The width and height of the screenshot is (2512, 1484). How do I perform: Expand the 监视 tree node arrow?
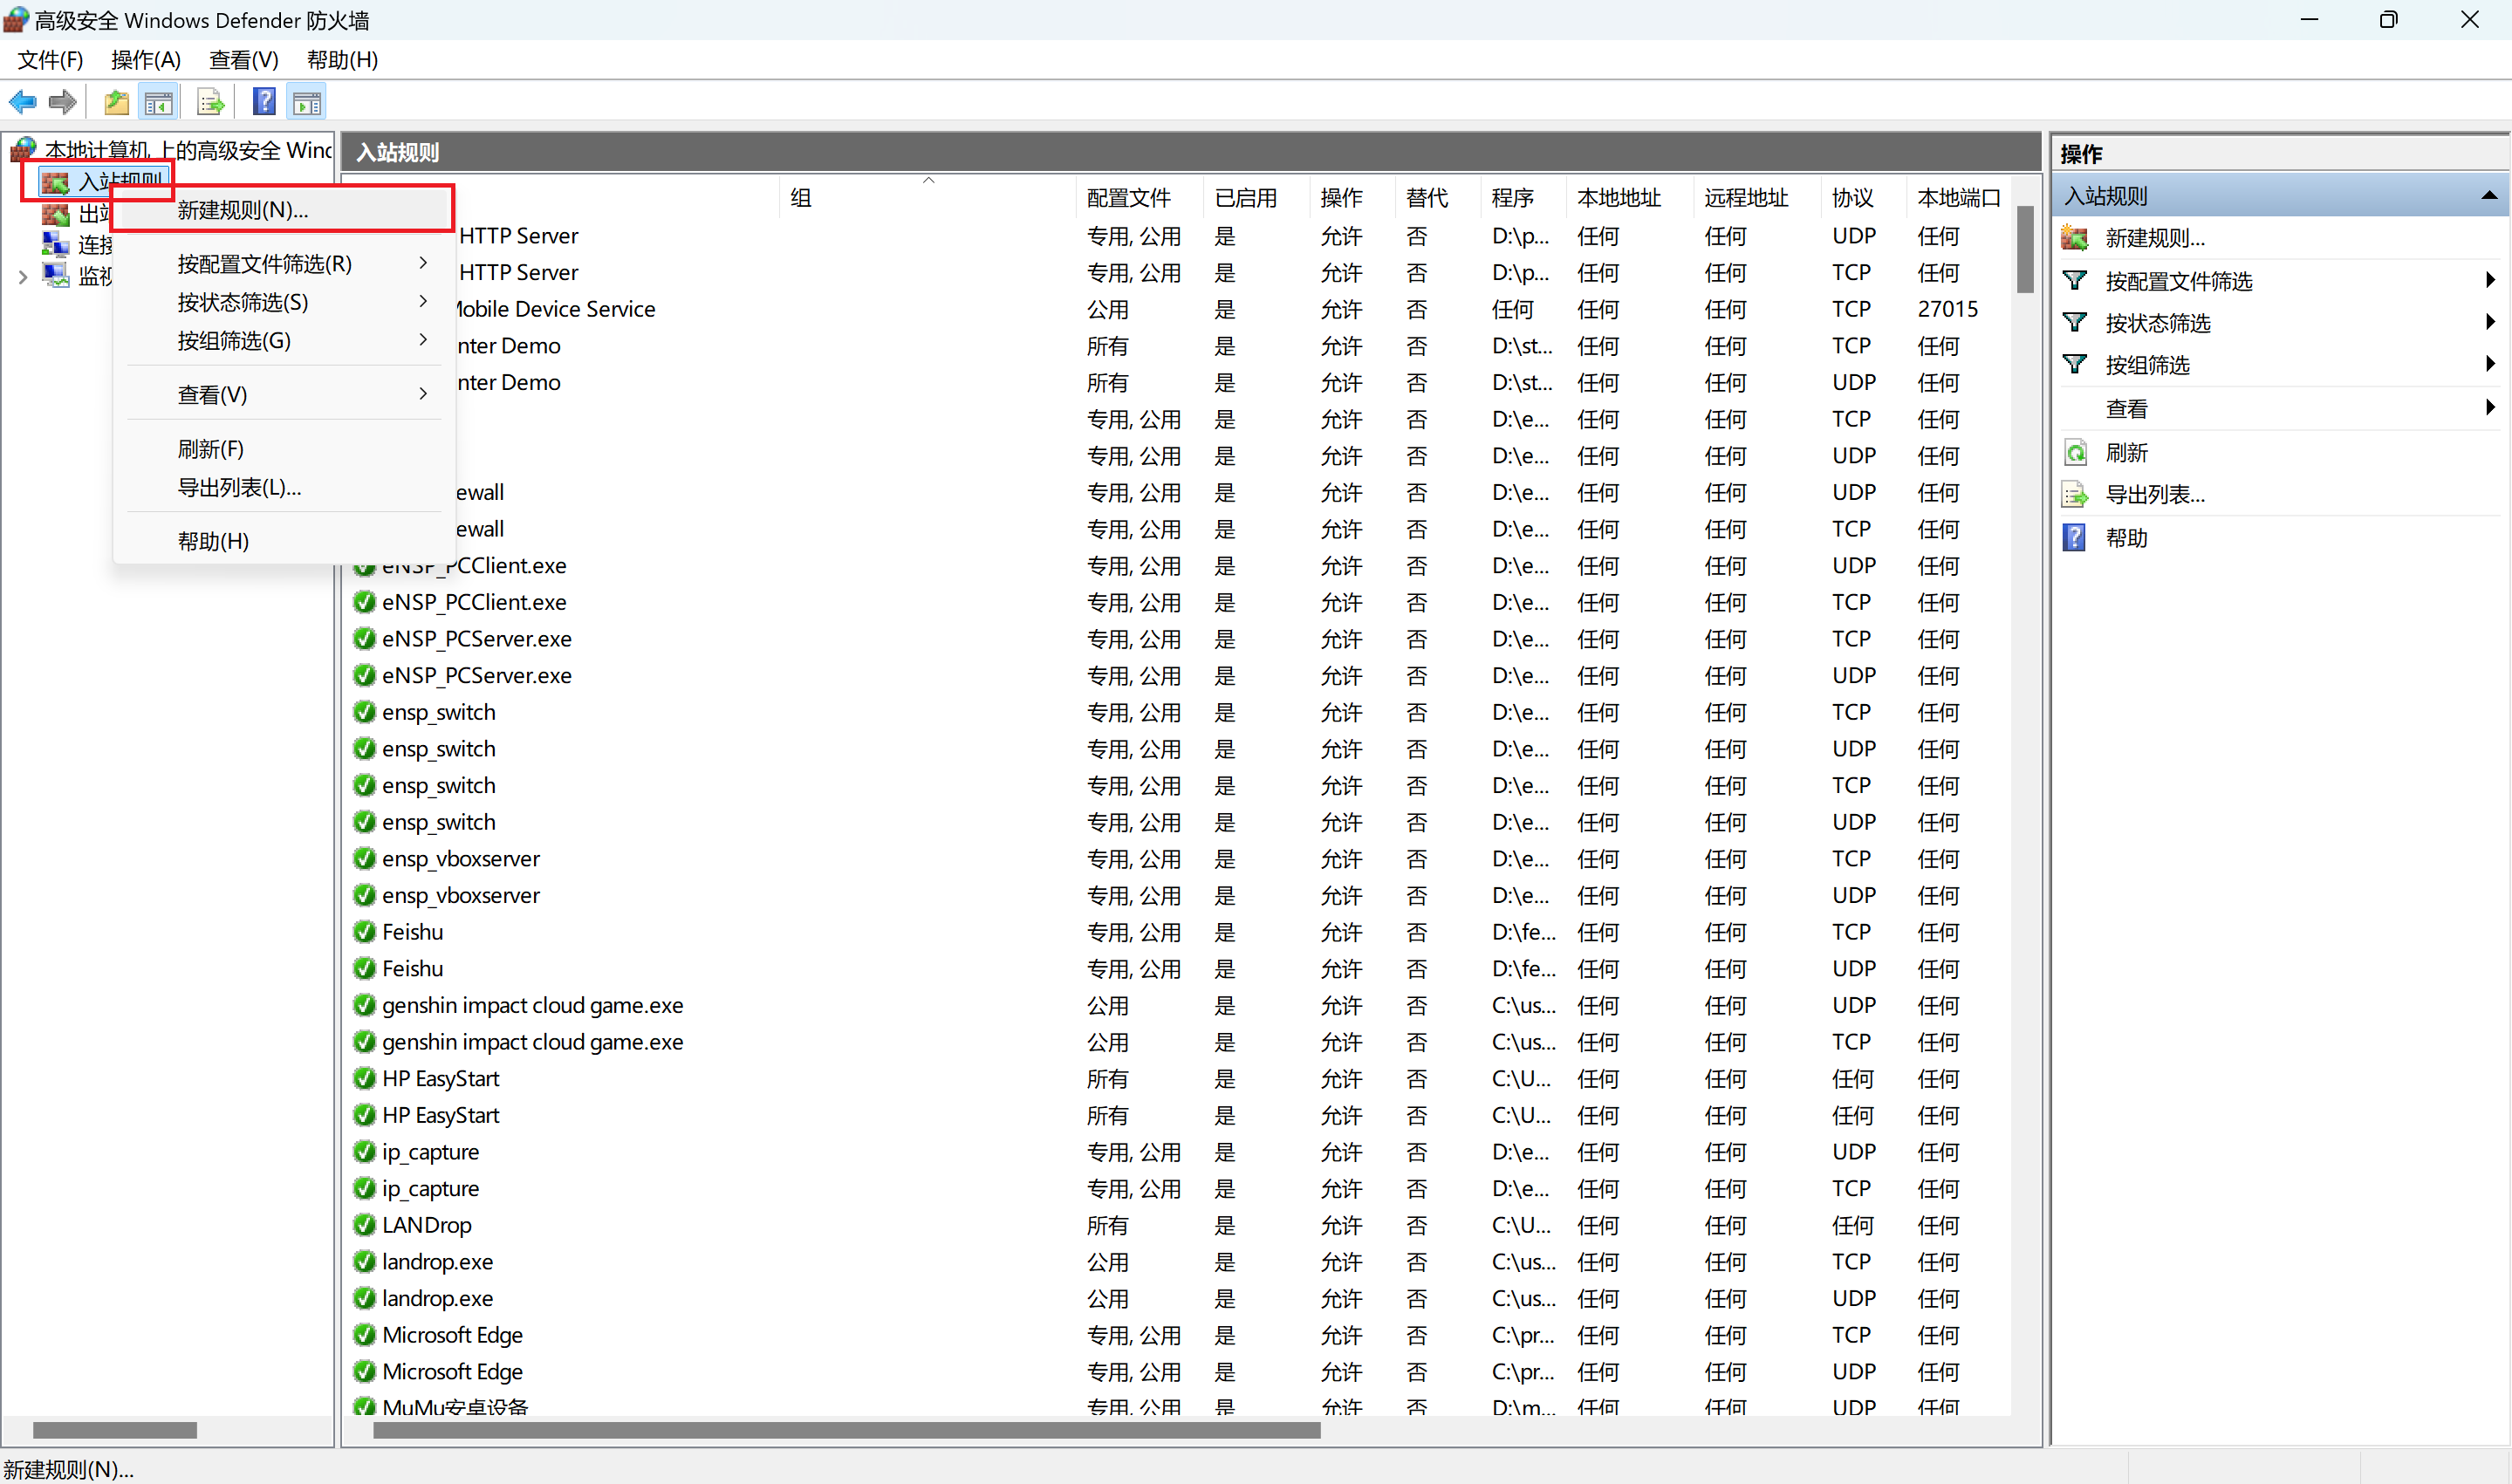pos(22,277)
